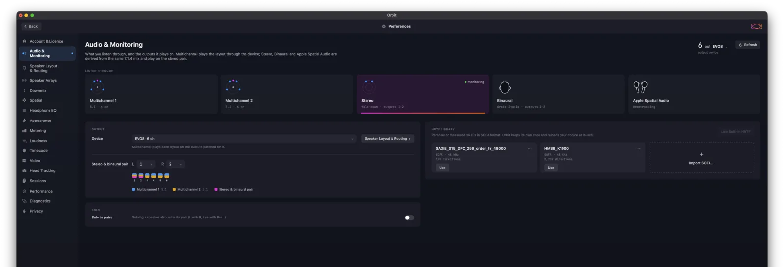Toggle the Solo in pairs switch
Image resolution: width=784 pixels, height=267 pixels.
click(x=409, y=218)
